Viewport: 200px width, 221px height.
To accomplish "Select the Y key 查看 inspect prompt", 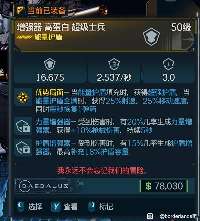I will tap(65, 207).
